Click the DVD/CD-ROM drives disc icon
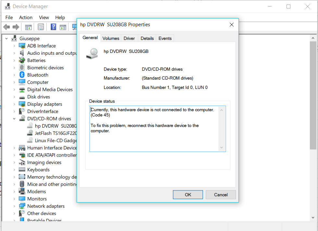318x231 pixels. [22, 118]
